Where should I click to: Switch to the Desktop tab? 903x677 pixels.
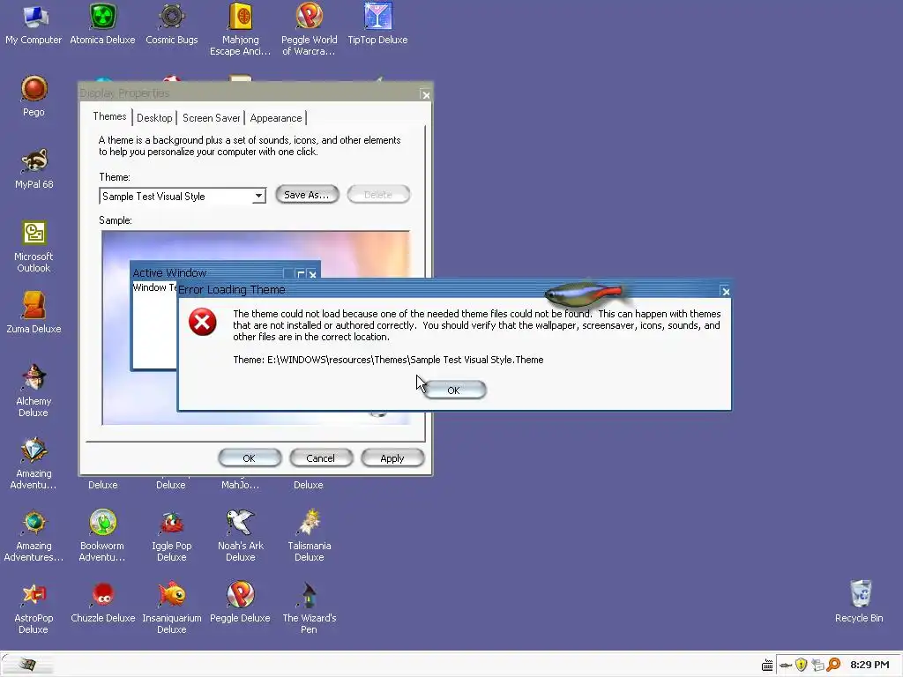tap(154, 118)
